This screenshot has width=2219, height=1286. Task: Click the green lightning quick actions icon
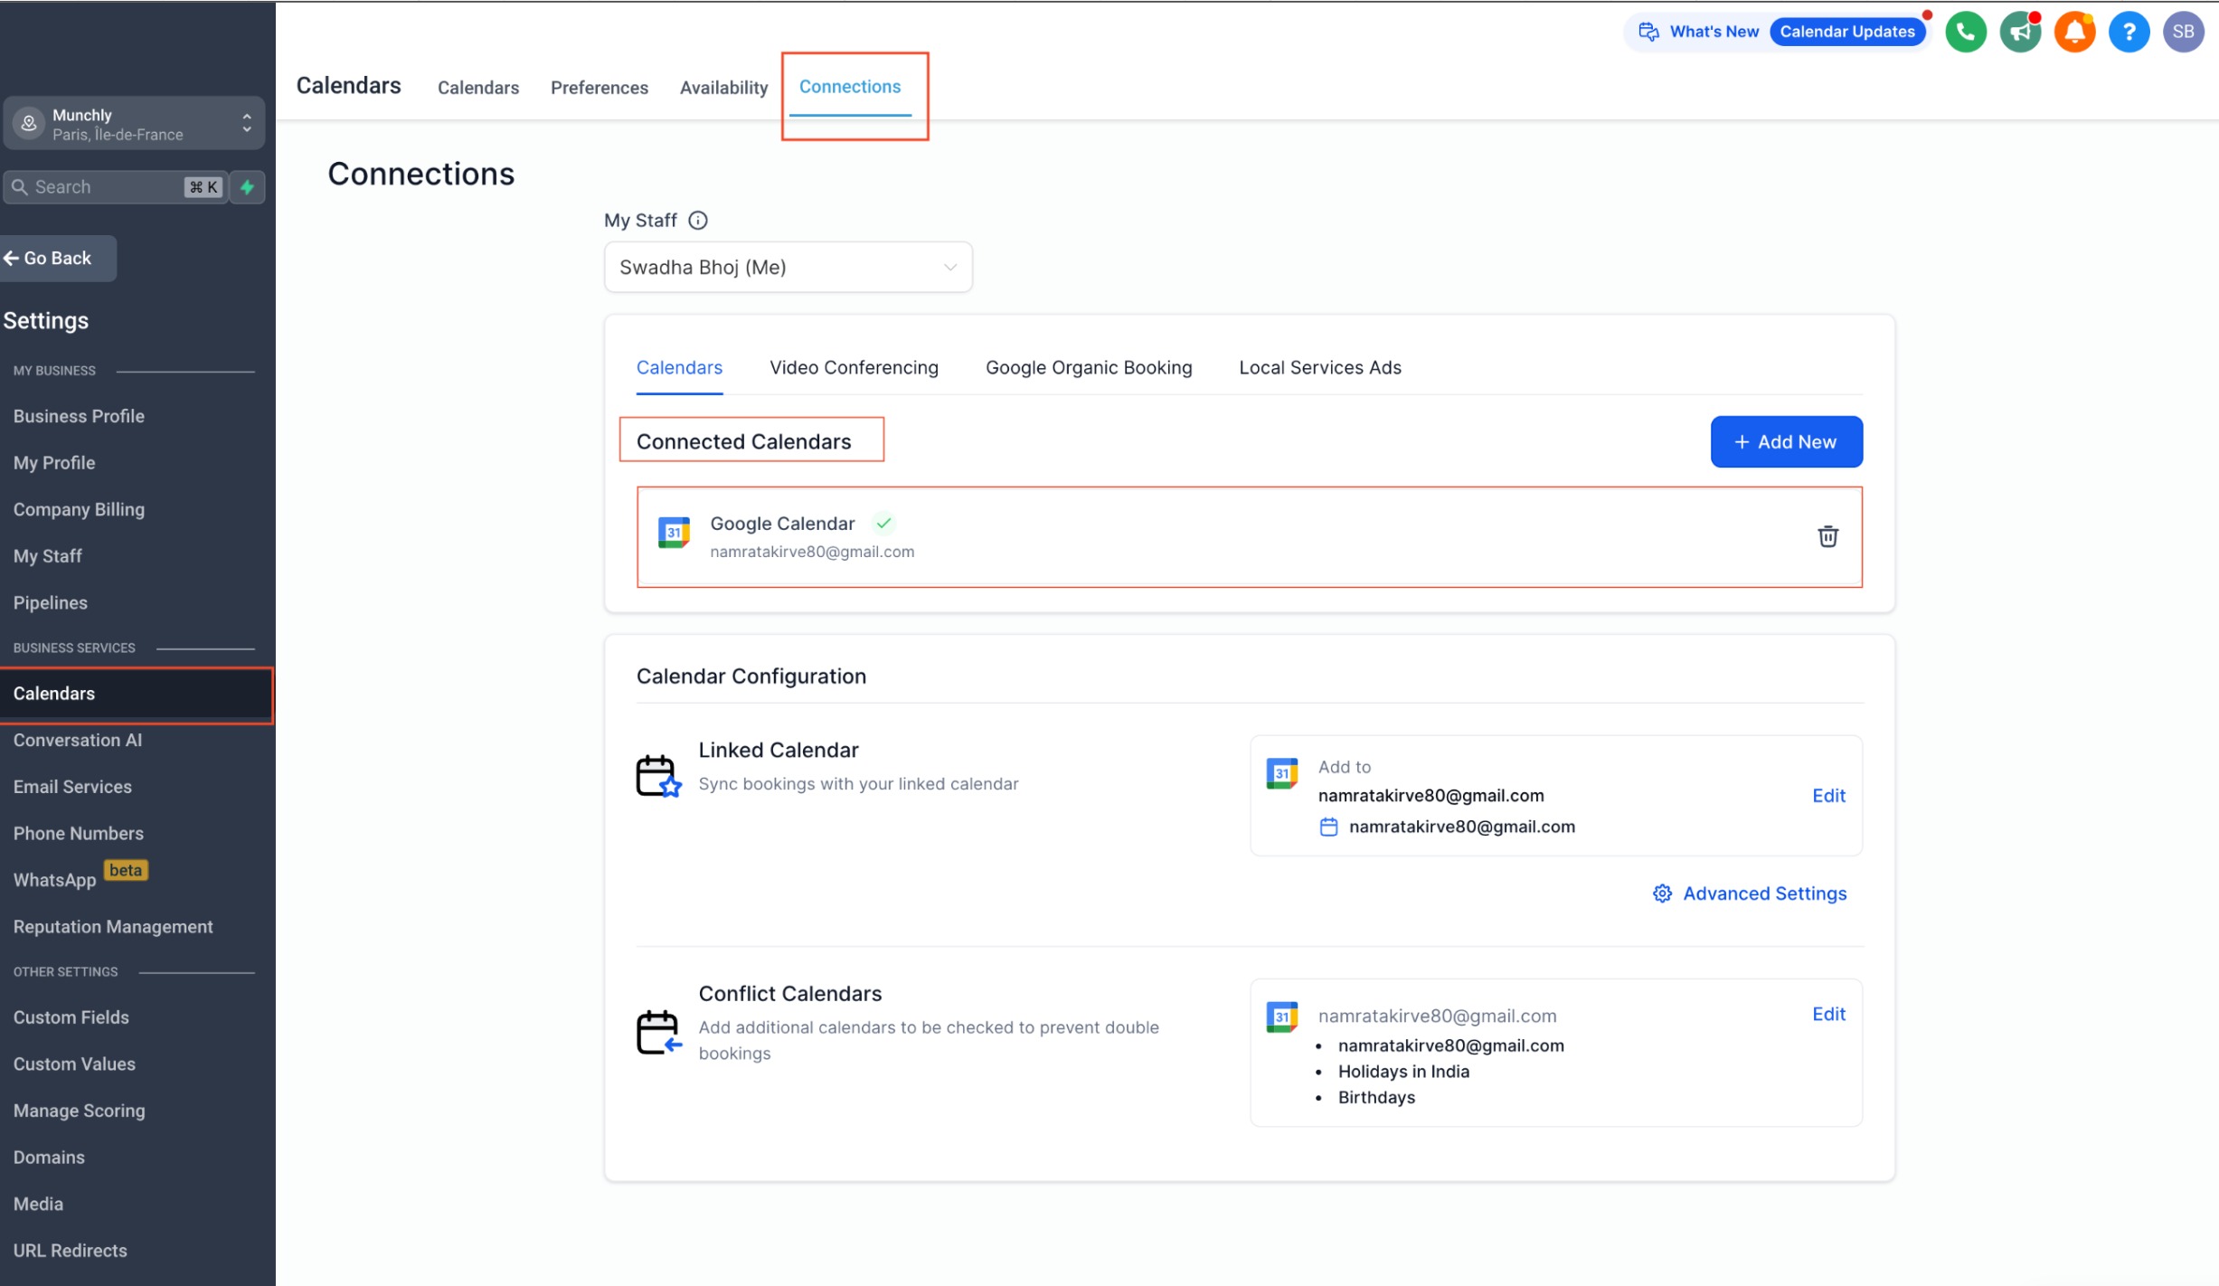tap(247, 187)
